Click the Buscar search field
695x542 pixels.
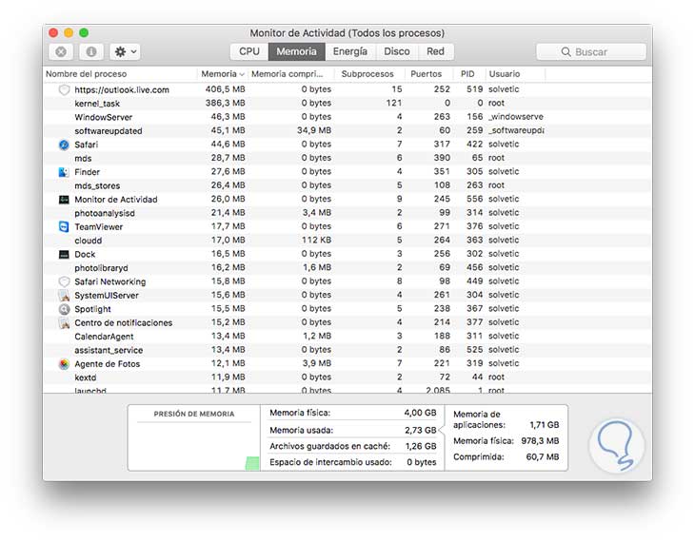tap(591, 51)
